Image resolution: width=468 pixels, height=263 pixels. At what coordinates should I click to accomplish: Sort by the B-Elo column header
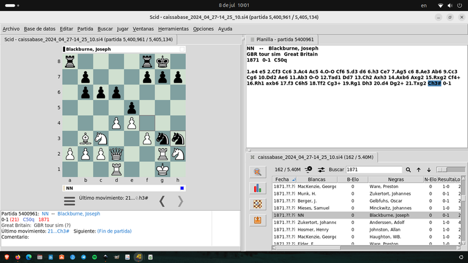[x=353, y=180]
